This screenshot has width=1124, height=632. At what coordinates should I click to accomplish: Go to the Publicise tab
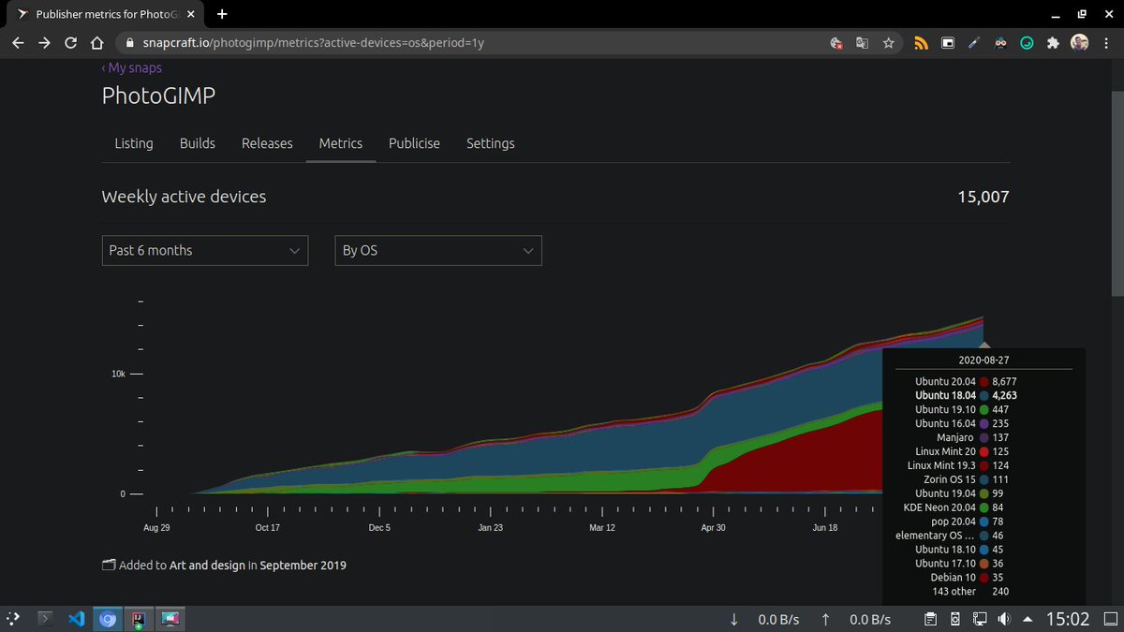[x=414, y=143]
